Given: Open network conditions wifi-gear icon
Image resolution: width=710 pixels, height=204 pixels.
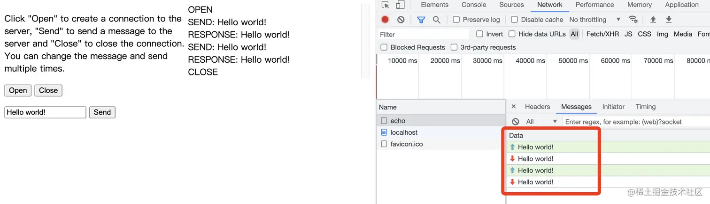Looking at the screenshot, I should (633, 20).
